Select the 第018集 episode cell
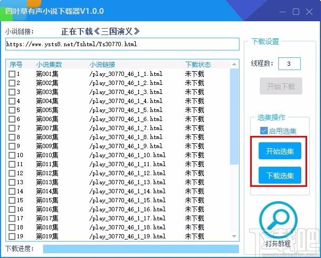 47,227
